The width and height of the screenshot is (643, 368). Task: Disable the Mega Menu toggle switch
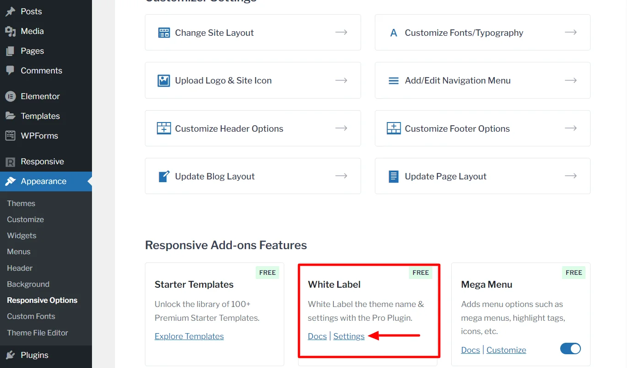point(570,349)
